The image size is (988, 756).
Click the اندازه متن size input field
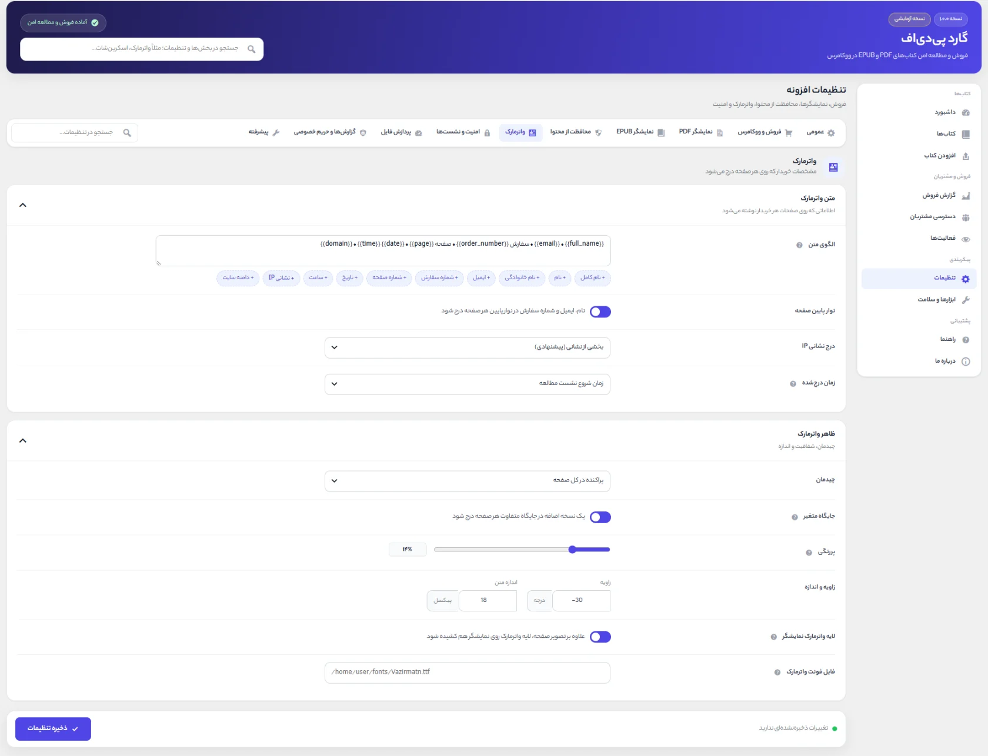[x=488, y=601]
